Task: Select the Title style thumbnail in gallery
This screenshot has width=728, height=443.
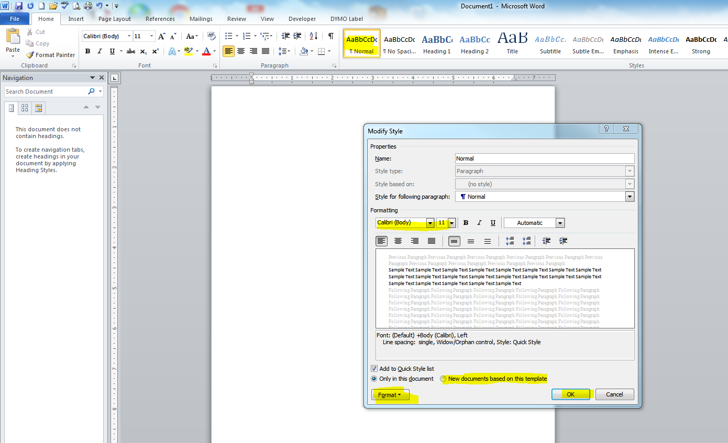Action: point(513,43)
